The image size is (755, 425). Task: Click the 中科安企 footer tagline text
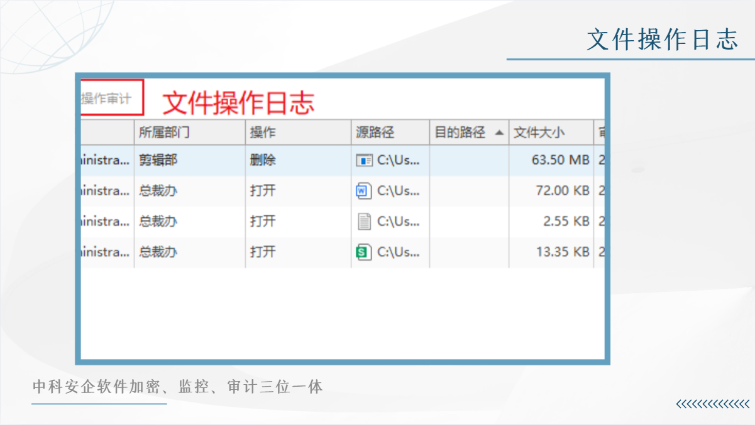[x=177, y=387]
